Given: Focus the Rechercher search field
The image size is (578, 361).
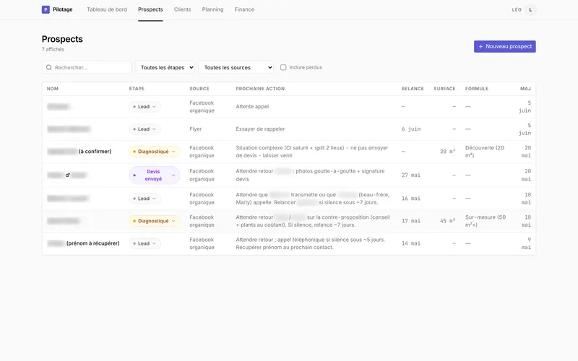Looking at the screenshot, I should [87, 67].
